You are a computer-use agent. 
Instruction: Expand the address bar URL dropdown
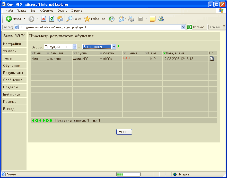184,27
